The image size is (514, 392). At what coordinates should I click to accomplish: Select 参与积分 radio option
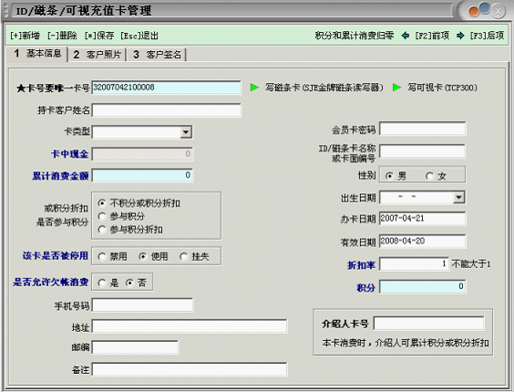pyautogui.click(x=102, y=216)
